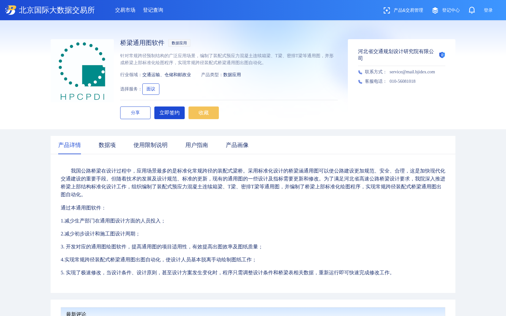This screenshot has width=506, height=316.
Task: Go to 登记中心
Action: (x=451, y=10)
